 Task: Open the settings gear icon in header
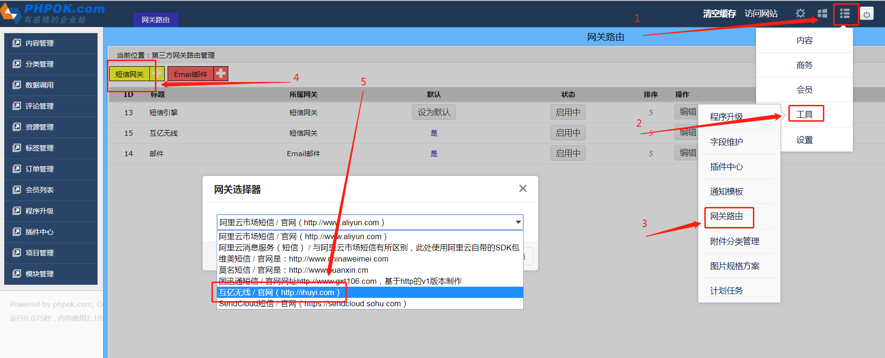pyautogui.click(x=801, y=14)
